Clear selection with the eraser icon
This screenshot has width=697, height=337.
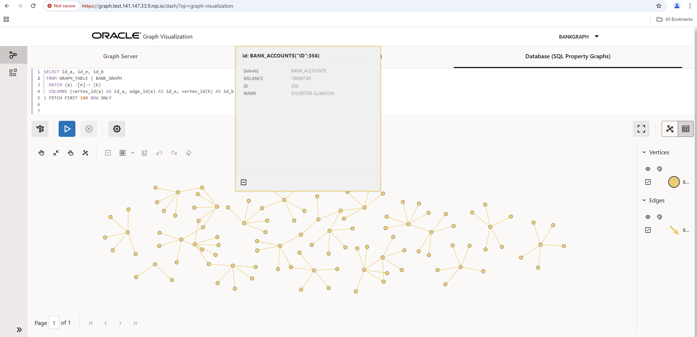coord(188,153)
